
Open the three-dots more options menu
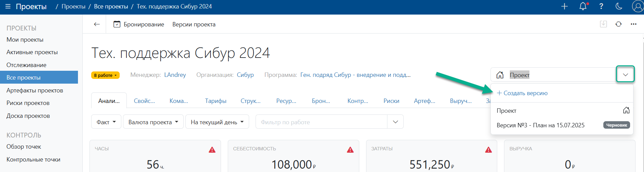633,24
